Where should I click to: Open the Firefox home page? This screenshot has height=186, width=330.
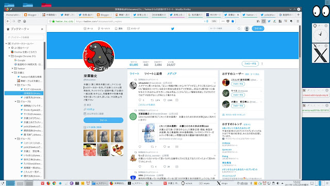[x=25, y=21]
